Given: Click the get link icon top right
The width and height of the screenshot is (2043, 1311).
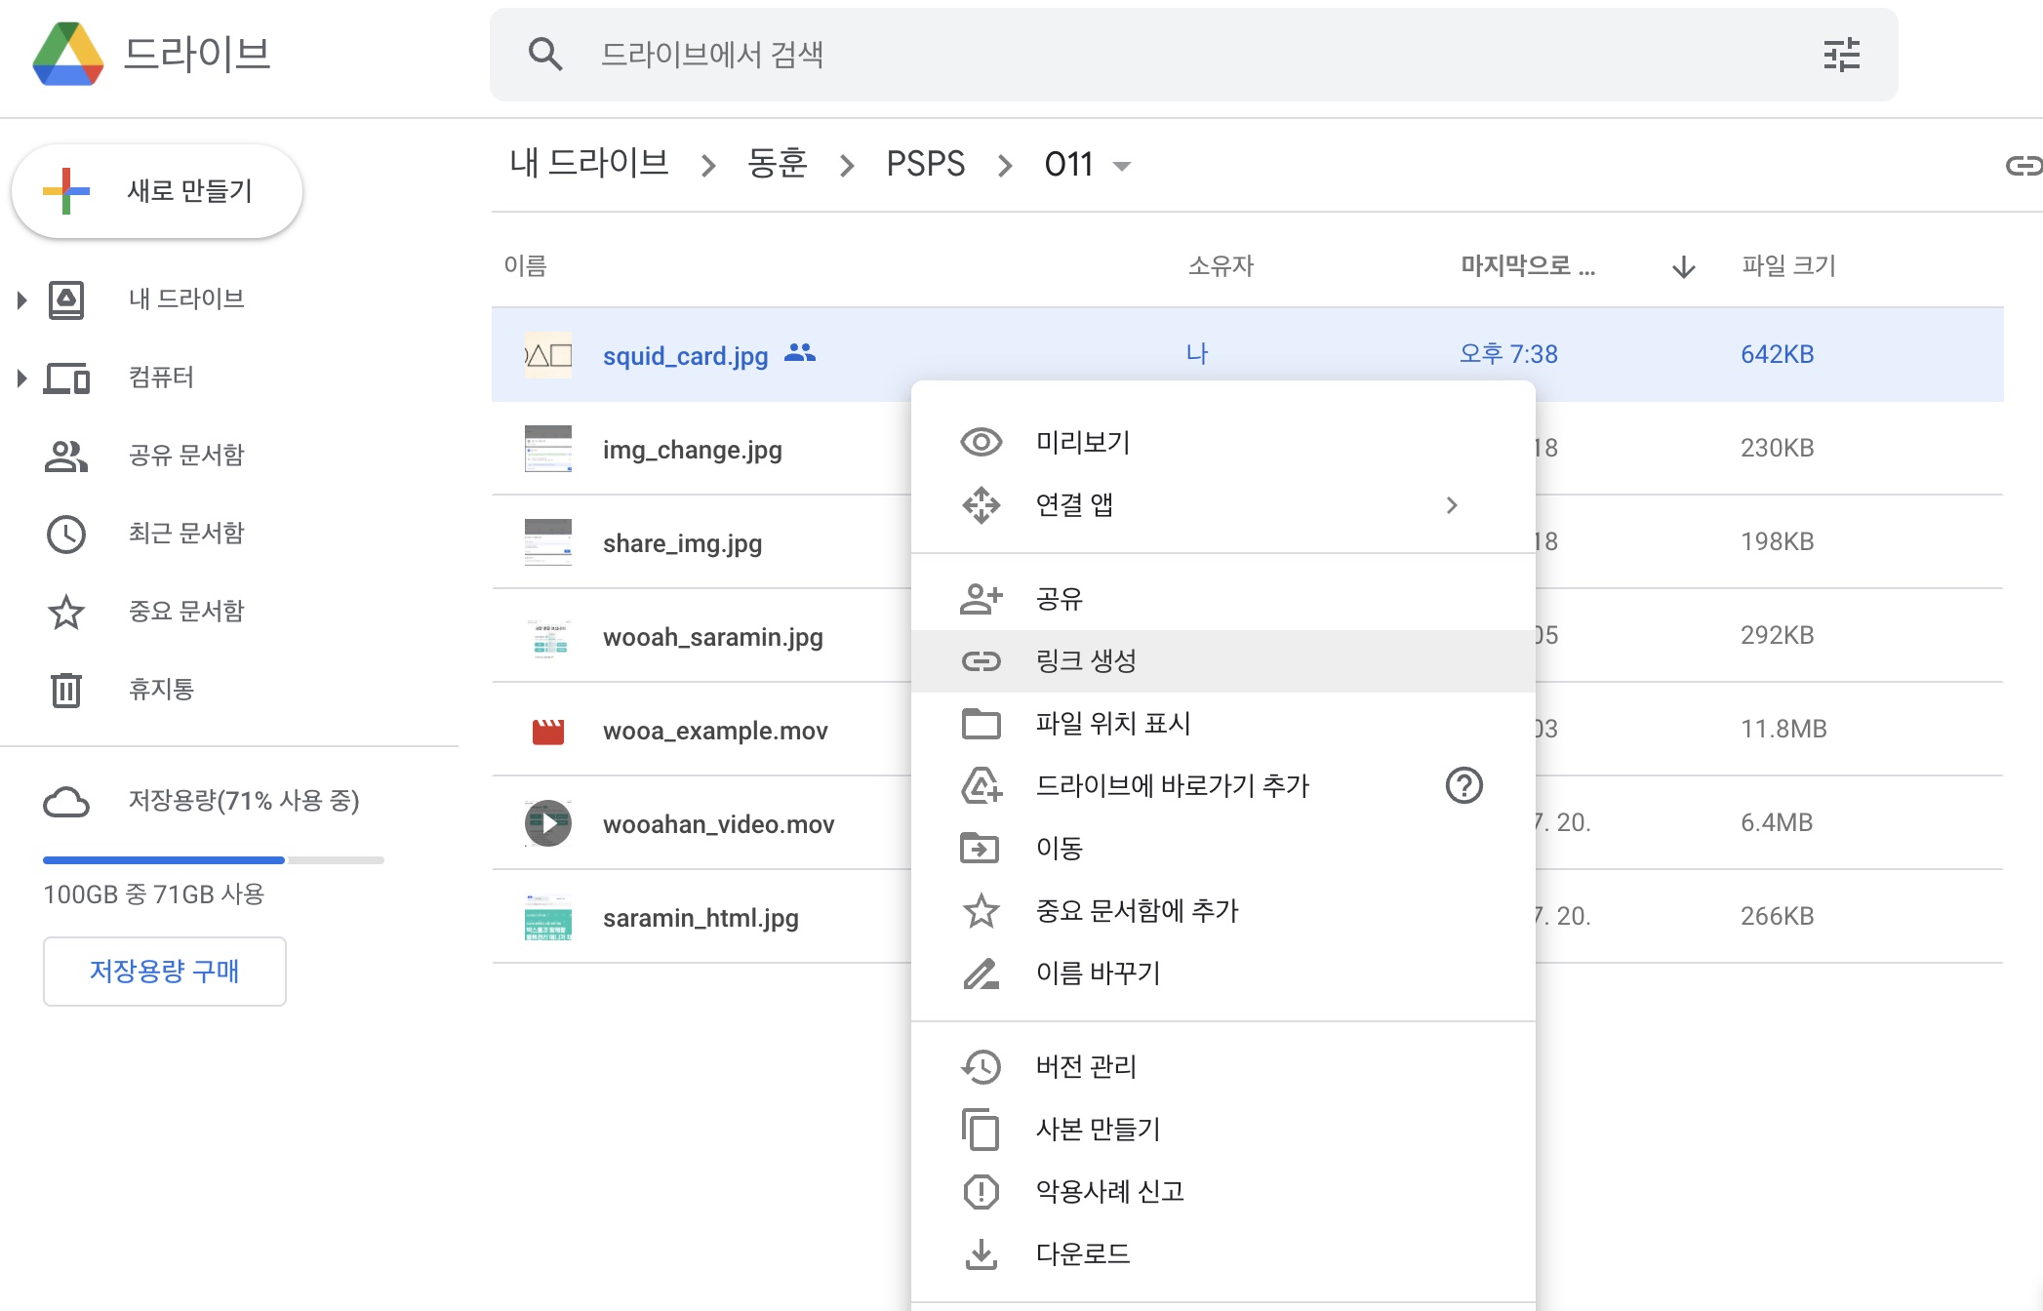Looking at the screenshot, I should [x=2023, y=165].
